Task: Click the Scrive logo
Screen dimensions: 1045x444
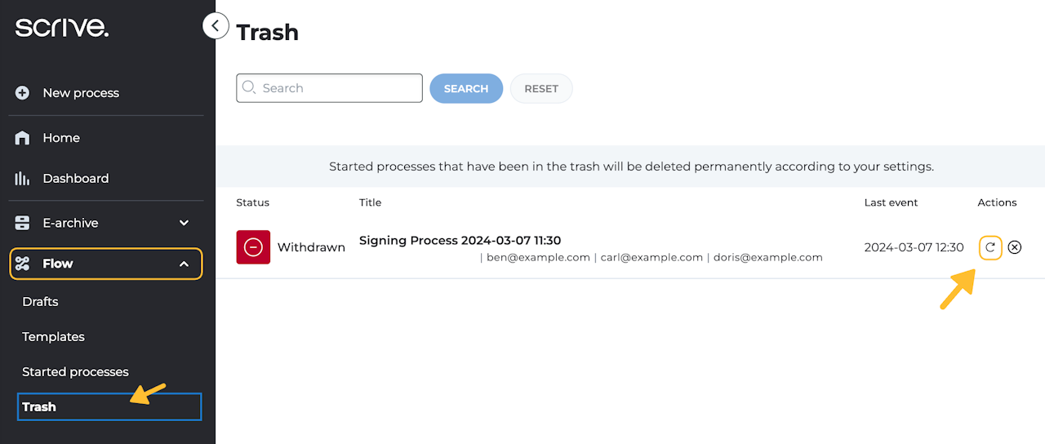Action: pyautogui.click(x=62, y=28)
